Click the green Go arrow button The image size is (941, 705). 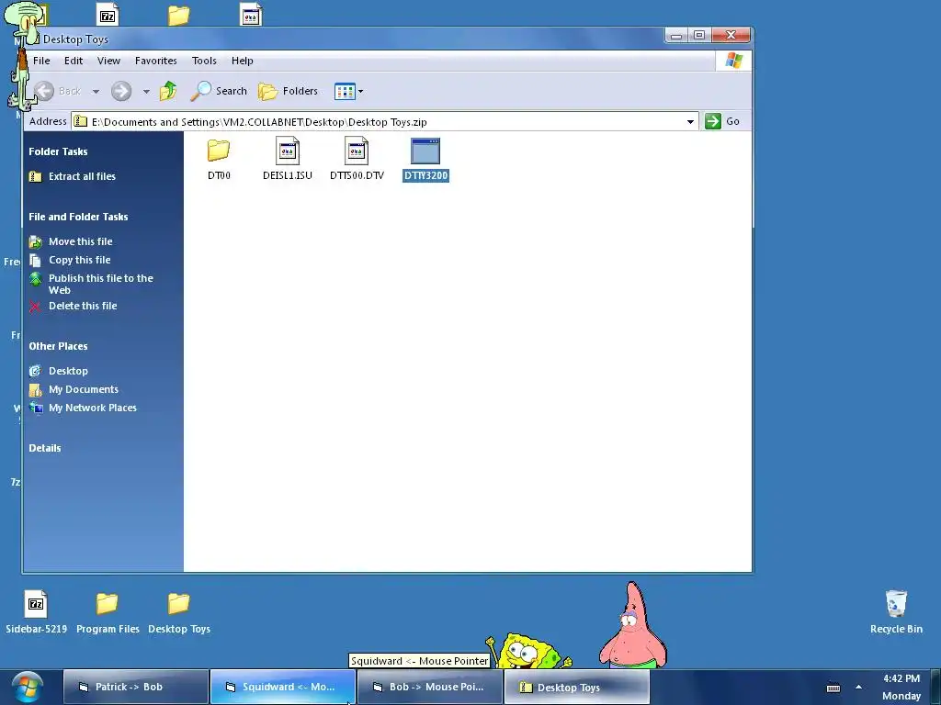pos(713,121)
